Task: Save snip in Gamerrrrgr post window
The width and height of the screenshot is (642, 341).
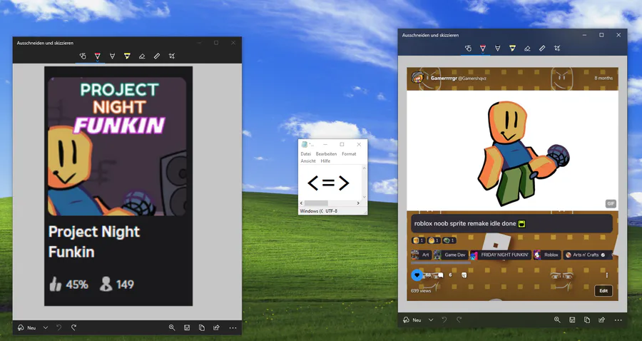Action: [x=572, y=320]
